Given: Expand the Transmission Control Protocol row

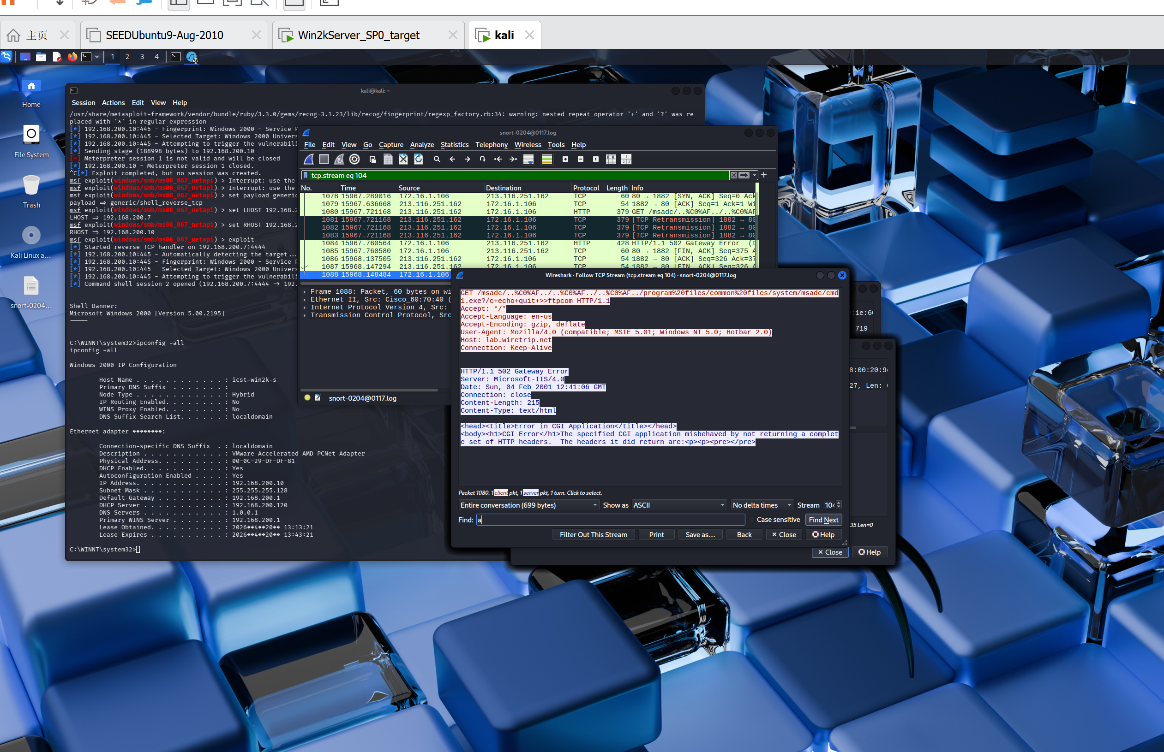Looking at the screenshot, I should (x=305, y=315).
